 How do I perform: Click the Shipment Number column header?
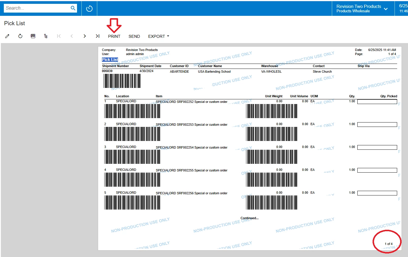point(115,66)
